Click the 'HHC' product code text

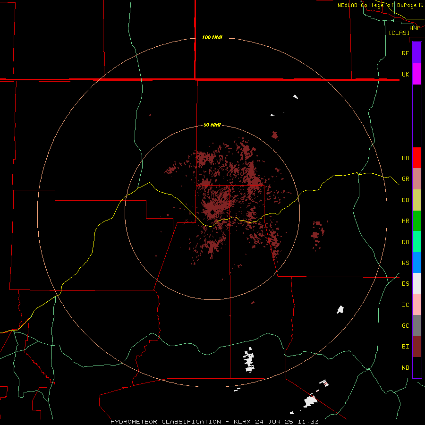coord(415,28)
